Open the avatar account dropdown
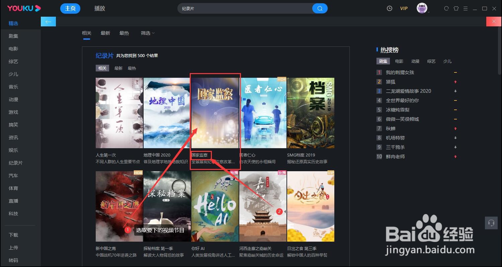Viewport: 502px width, 267px height. point(422,8)
